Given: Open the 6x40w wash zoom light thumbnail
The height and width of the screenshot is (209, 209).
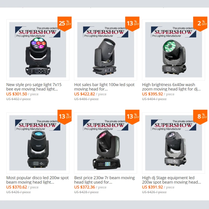Looking at the screenshot, I should (173, 50).
